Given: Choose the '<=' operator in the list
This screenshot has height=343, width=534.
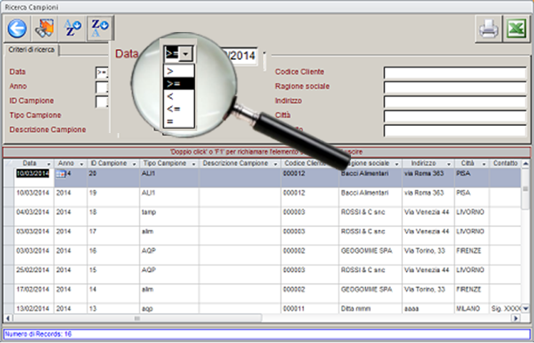Looking at the screenshot, I should (179, 109).
